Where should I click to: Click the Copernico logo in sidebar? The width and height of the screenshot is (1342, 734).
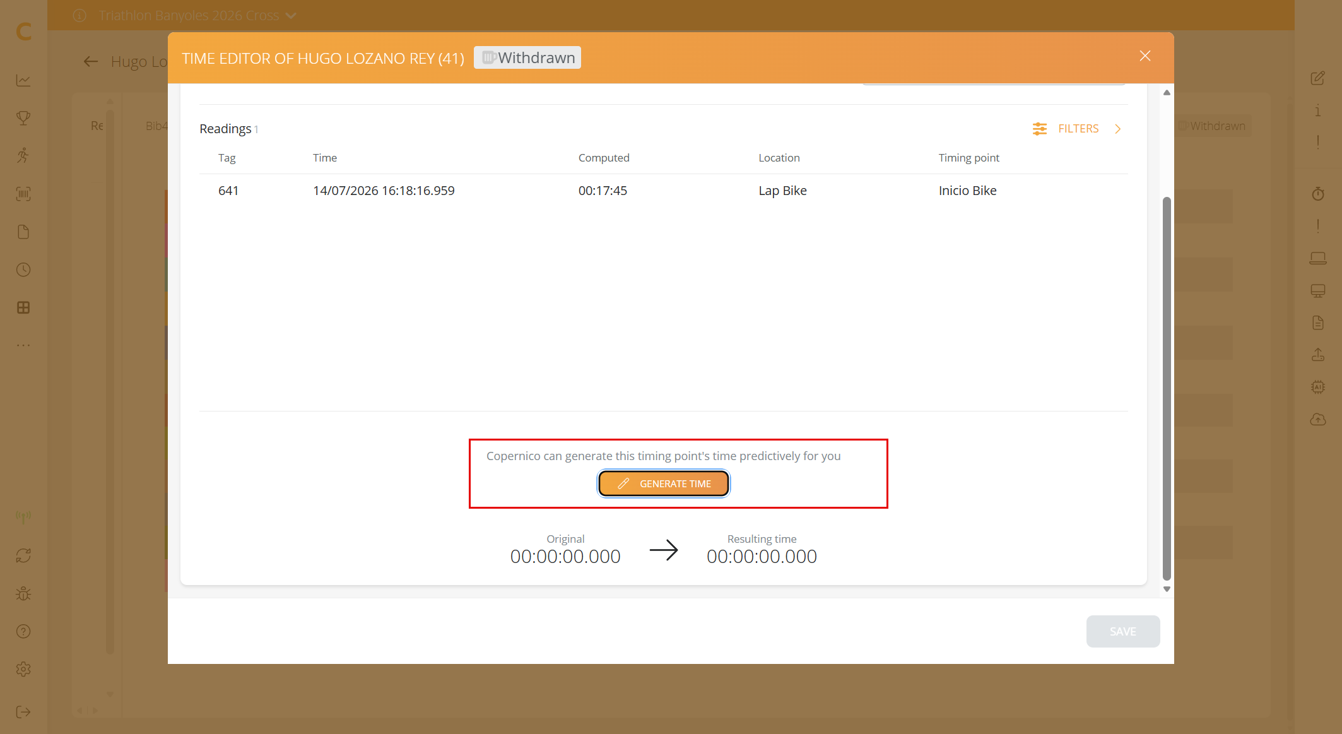(23, 31)
